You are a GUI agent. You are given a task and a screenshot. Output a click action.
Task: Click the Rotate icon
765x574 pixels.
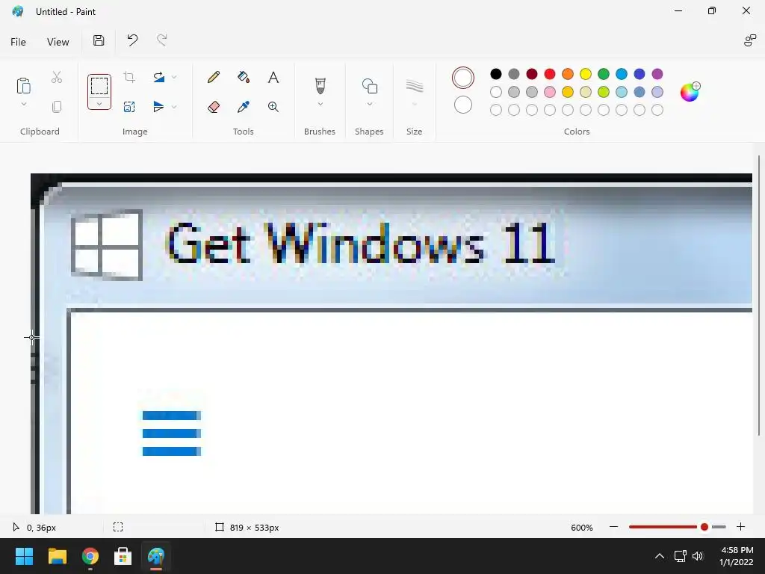158,77
